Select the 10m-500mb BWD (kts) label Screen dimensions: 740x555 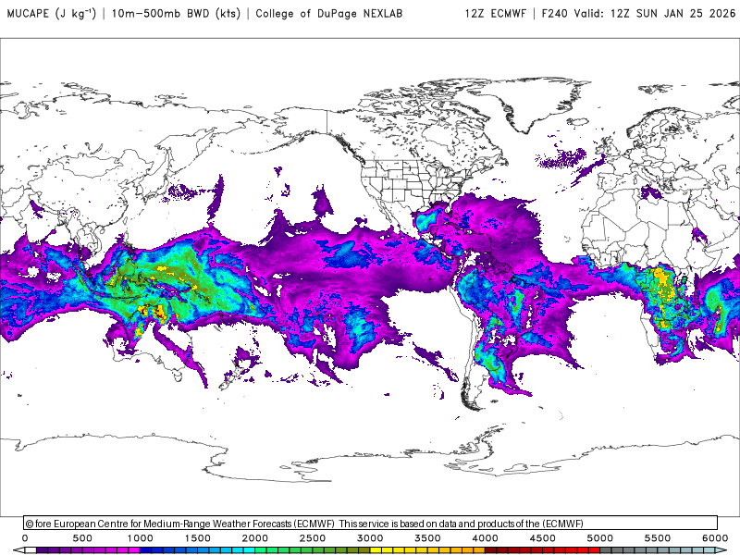point(176,13)
